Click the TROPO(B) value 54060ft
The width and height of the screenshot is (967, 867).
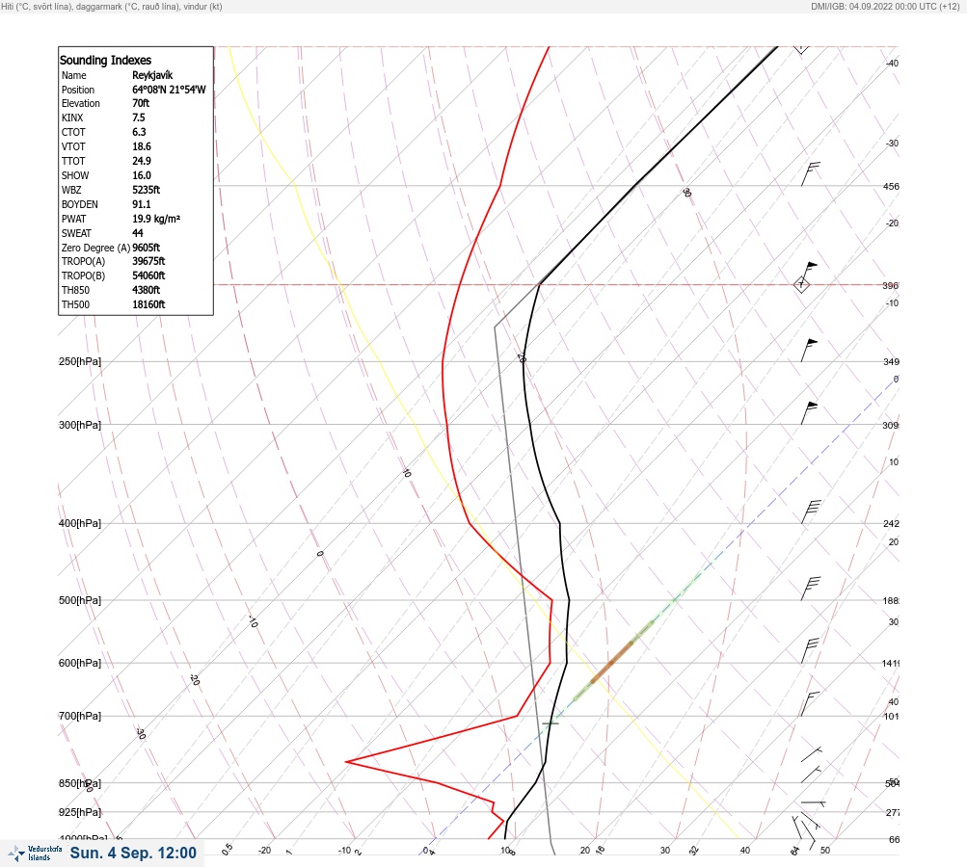[x=148, y=276]
